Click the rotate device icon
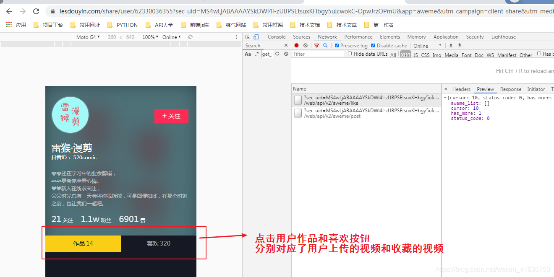Viewport: 554px width, 277px height. (190, 37)
